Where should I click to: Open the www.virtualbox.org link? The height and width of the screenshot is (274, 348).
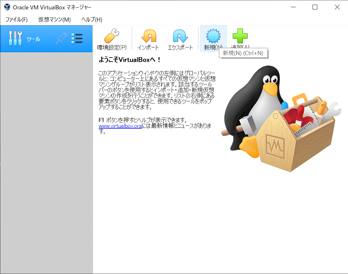pos(120,126)
